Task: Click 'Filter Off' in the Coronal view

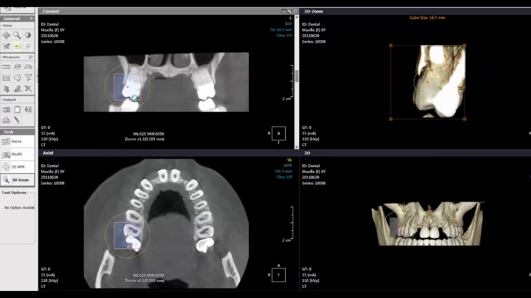Action: tap(284, 36)
